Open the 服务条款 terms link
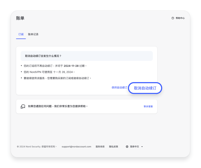This screenshot has height=168, width=201. point(100,147)
